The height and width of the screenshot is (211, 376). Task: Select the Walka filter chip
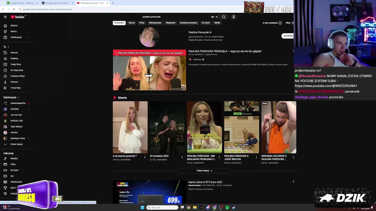coord(217,23)
